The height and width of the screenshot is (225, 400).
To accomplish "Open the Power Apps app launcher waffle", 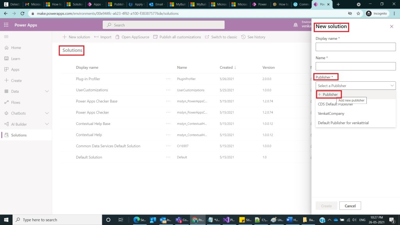I will pos(6,25).
